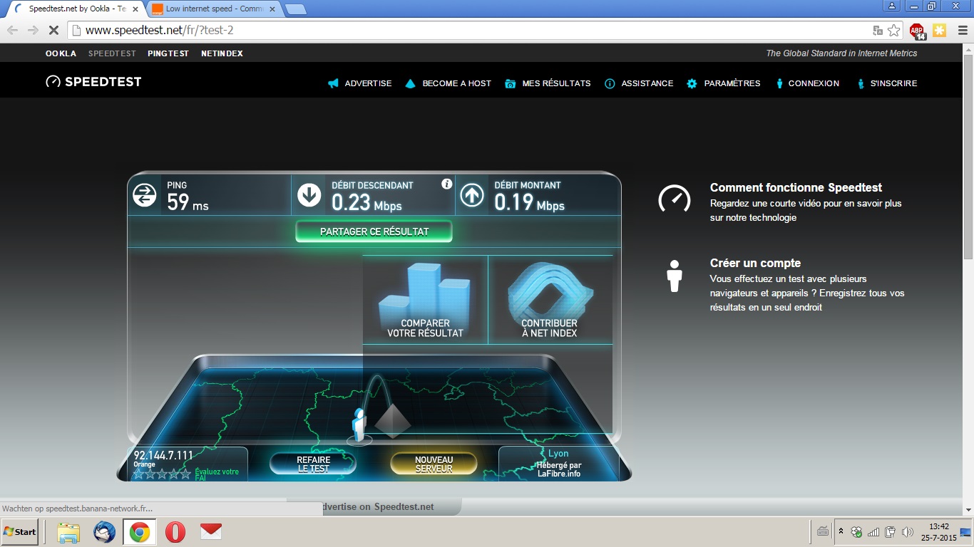This screenshot has width=974, height=547.
Task: Open the PINGTEST menu item
Action: (168, 53)
